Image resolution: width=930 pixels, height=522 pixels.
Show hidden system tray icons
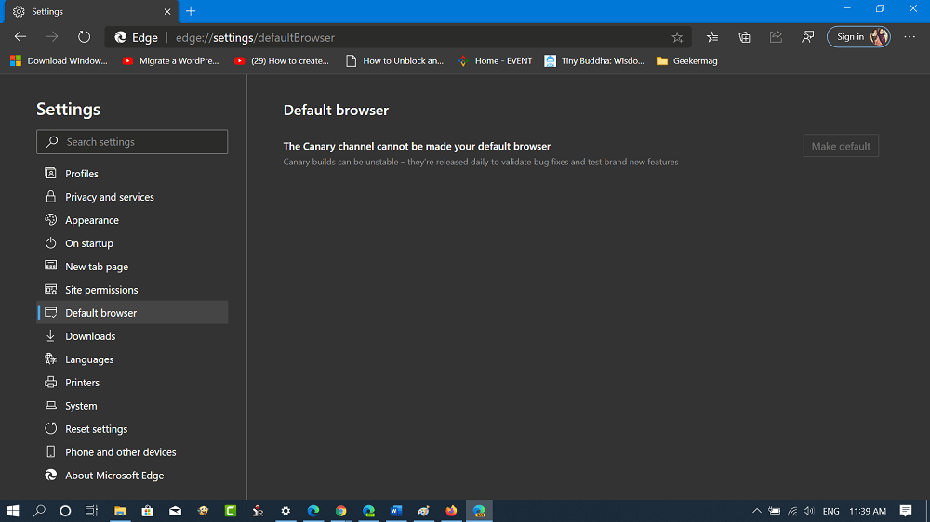click(x=757, y=511)
